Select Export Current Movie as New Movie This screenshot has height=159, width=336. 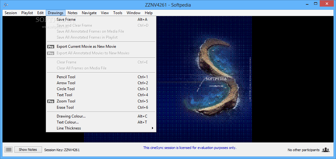pos(101,47)
